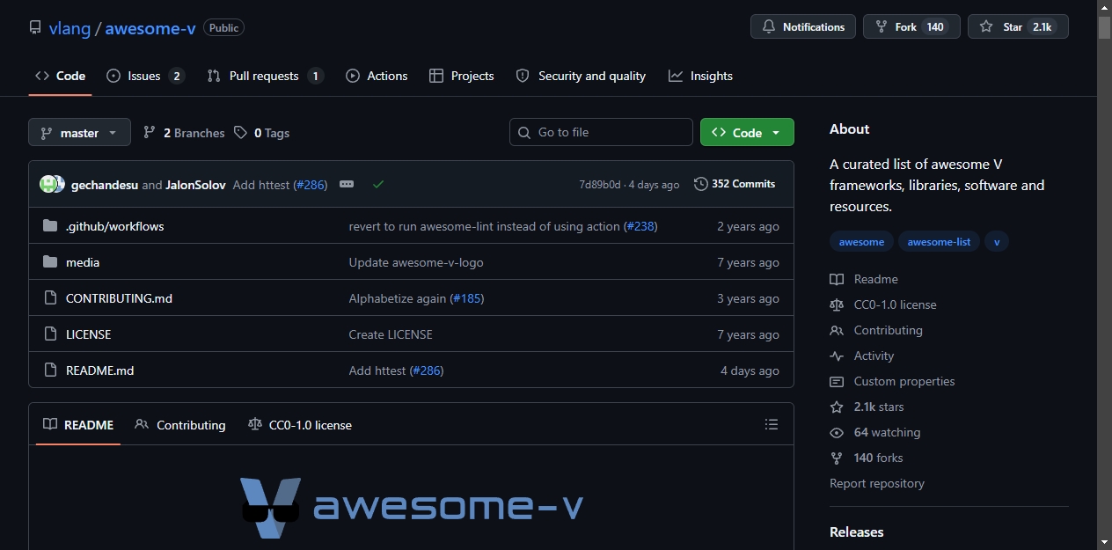
Task: Open the Pull requests tab
Action: [266, 76]
